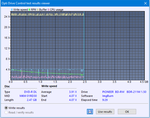The height and width of the screenshot is (118, 150).
Task: Click the Elapsed time value 9:29
Action: click(x=105, y=100)
